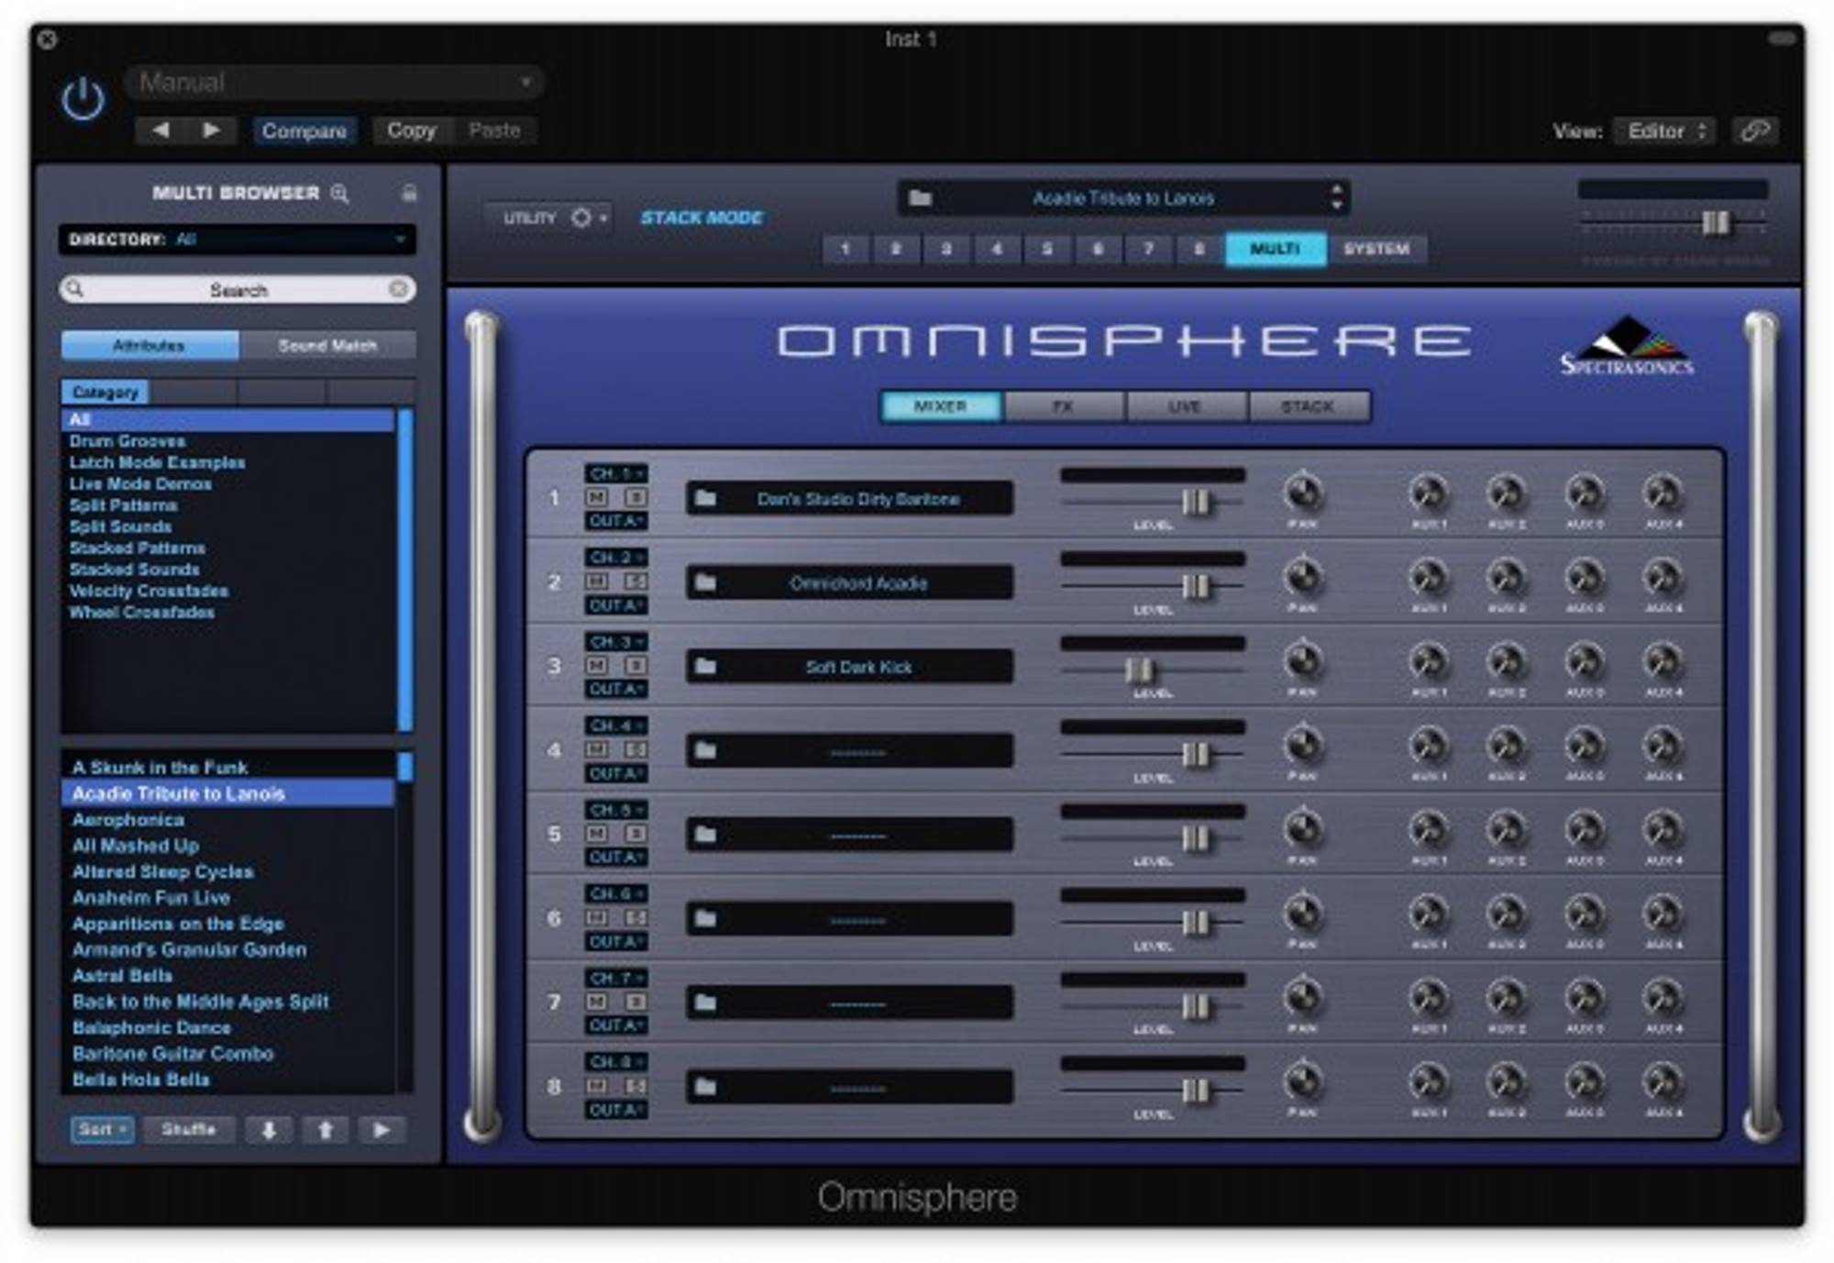This screenshot has height=1263, width=1834.
Task: Click the Compare button
Action: pyautogui.click(x=304, y=131)
